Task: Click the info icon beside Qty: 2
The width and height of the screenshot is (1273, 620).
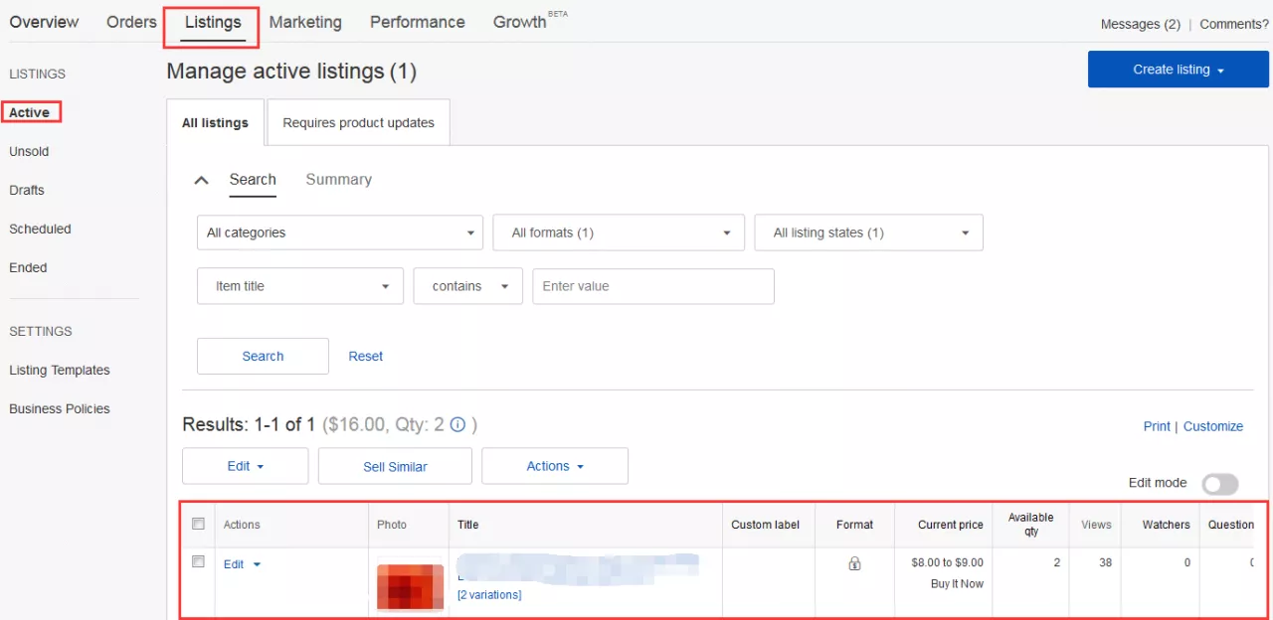Action: (457, 425)
